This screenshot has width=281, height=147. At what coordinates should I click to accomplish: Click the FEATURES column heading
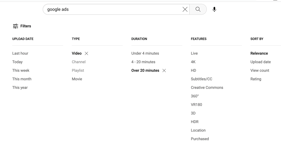[x=199, y=39]
